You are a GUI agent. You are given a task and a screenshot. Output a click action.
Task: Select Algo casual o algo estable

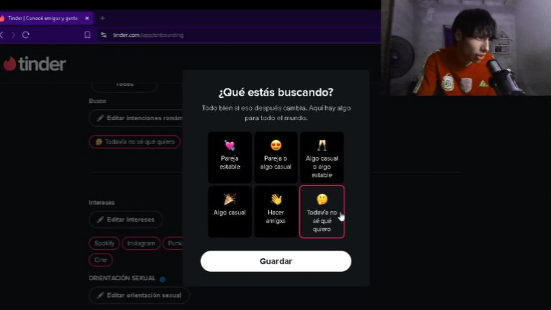(x=322, y=157)
